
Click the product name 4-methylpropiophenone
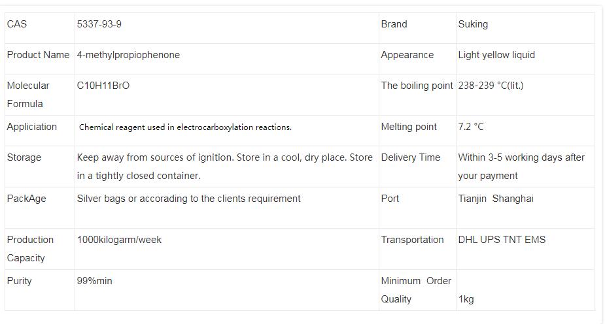pyautogui.click(x=128, y=55)
